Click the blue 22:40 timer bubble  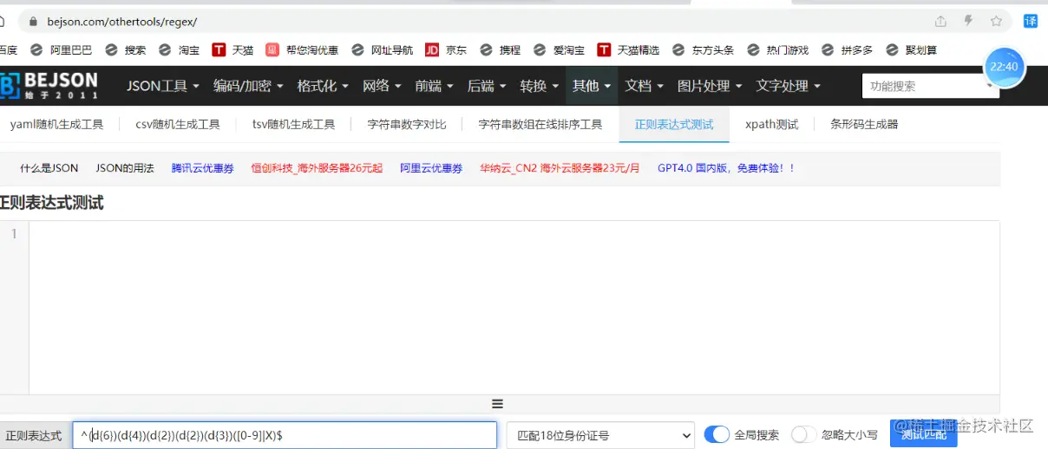tap(1005, 67)
